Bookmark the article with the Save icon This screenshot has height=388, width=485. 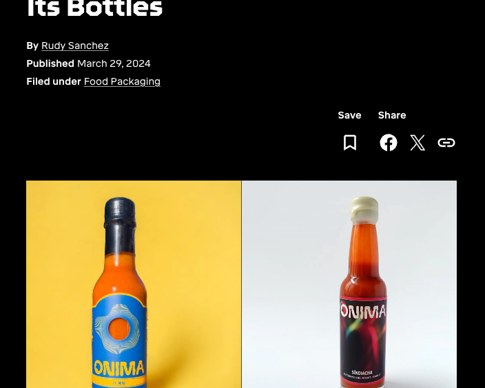click(x=350, y=143)
